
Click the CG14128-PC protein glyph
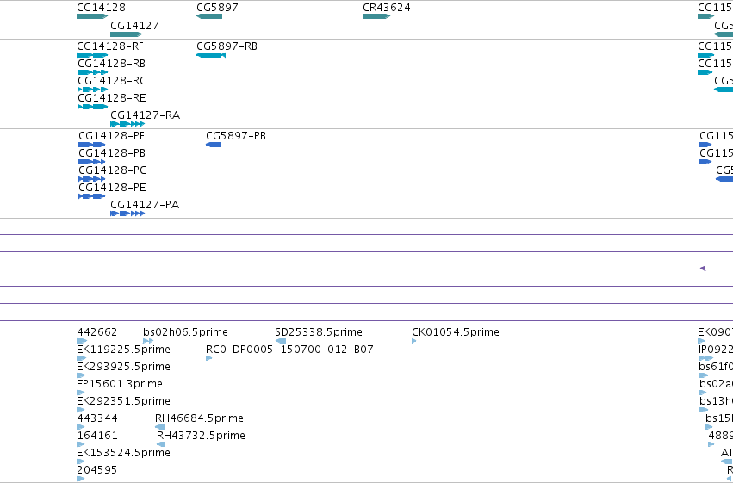coord(91,179)
